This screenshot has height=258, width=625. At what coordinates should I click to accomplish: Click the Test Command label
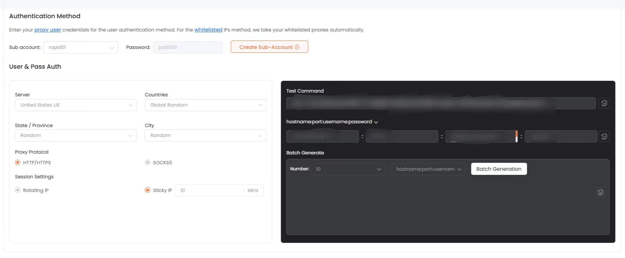(x=305, y=91)
